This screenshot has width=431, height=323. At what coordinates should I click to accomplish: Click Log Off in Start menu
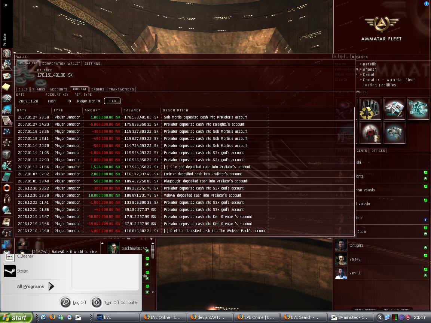(x=73, y=302)
